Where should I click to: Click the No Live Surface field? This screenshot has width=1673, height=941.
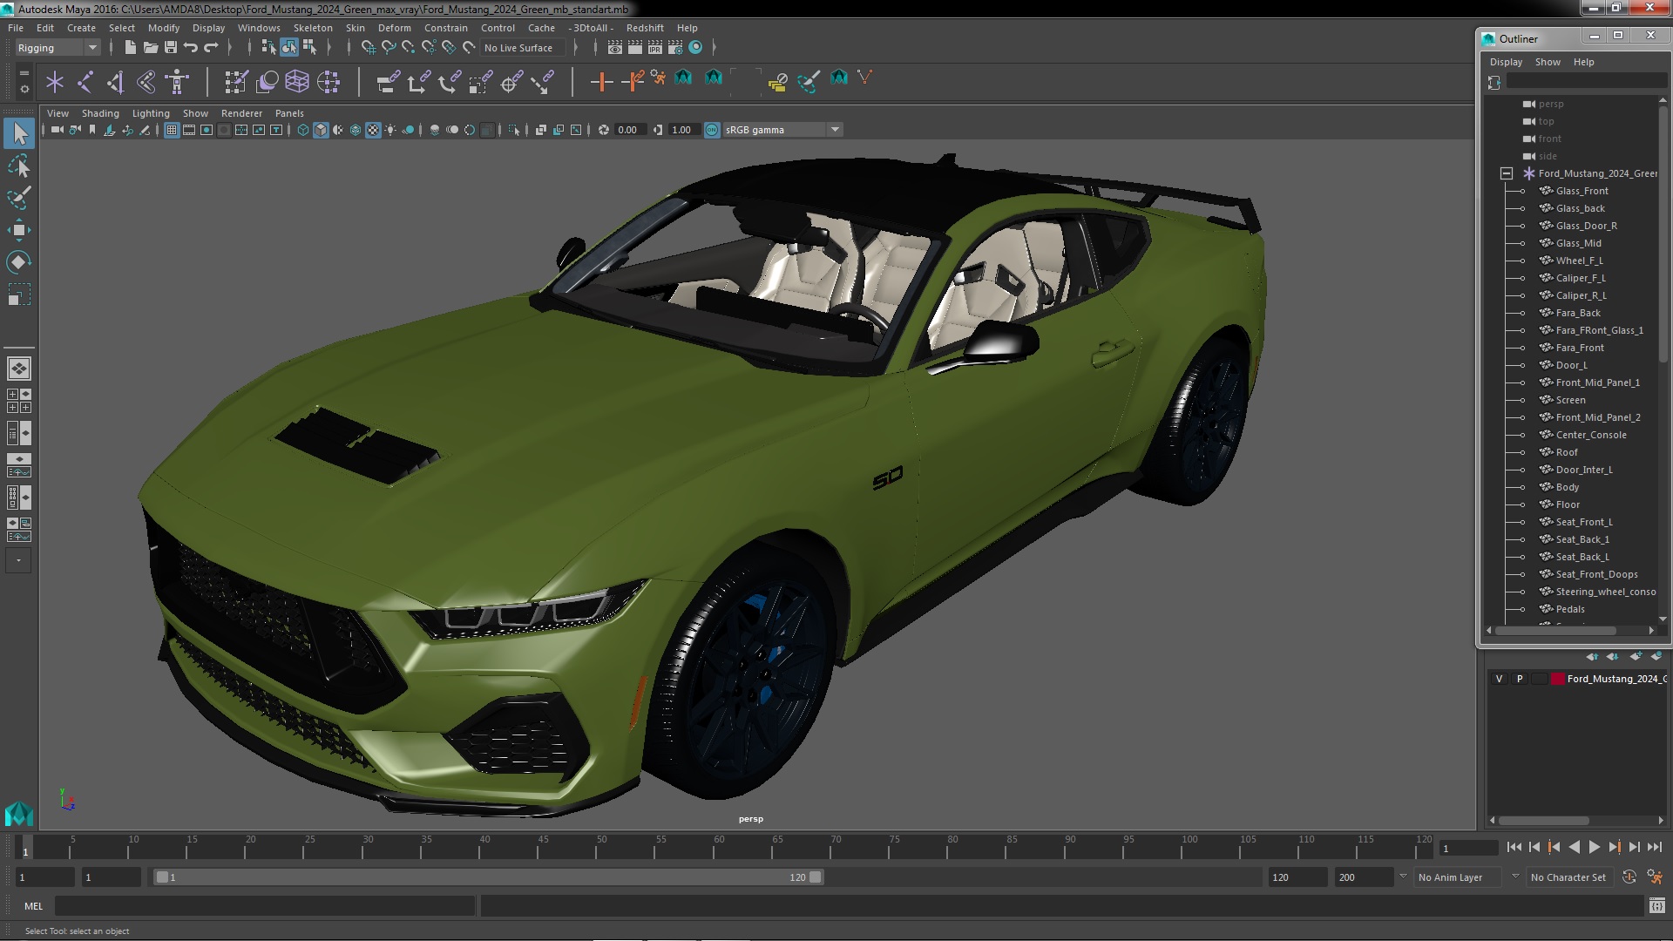coord(521,48)
